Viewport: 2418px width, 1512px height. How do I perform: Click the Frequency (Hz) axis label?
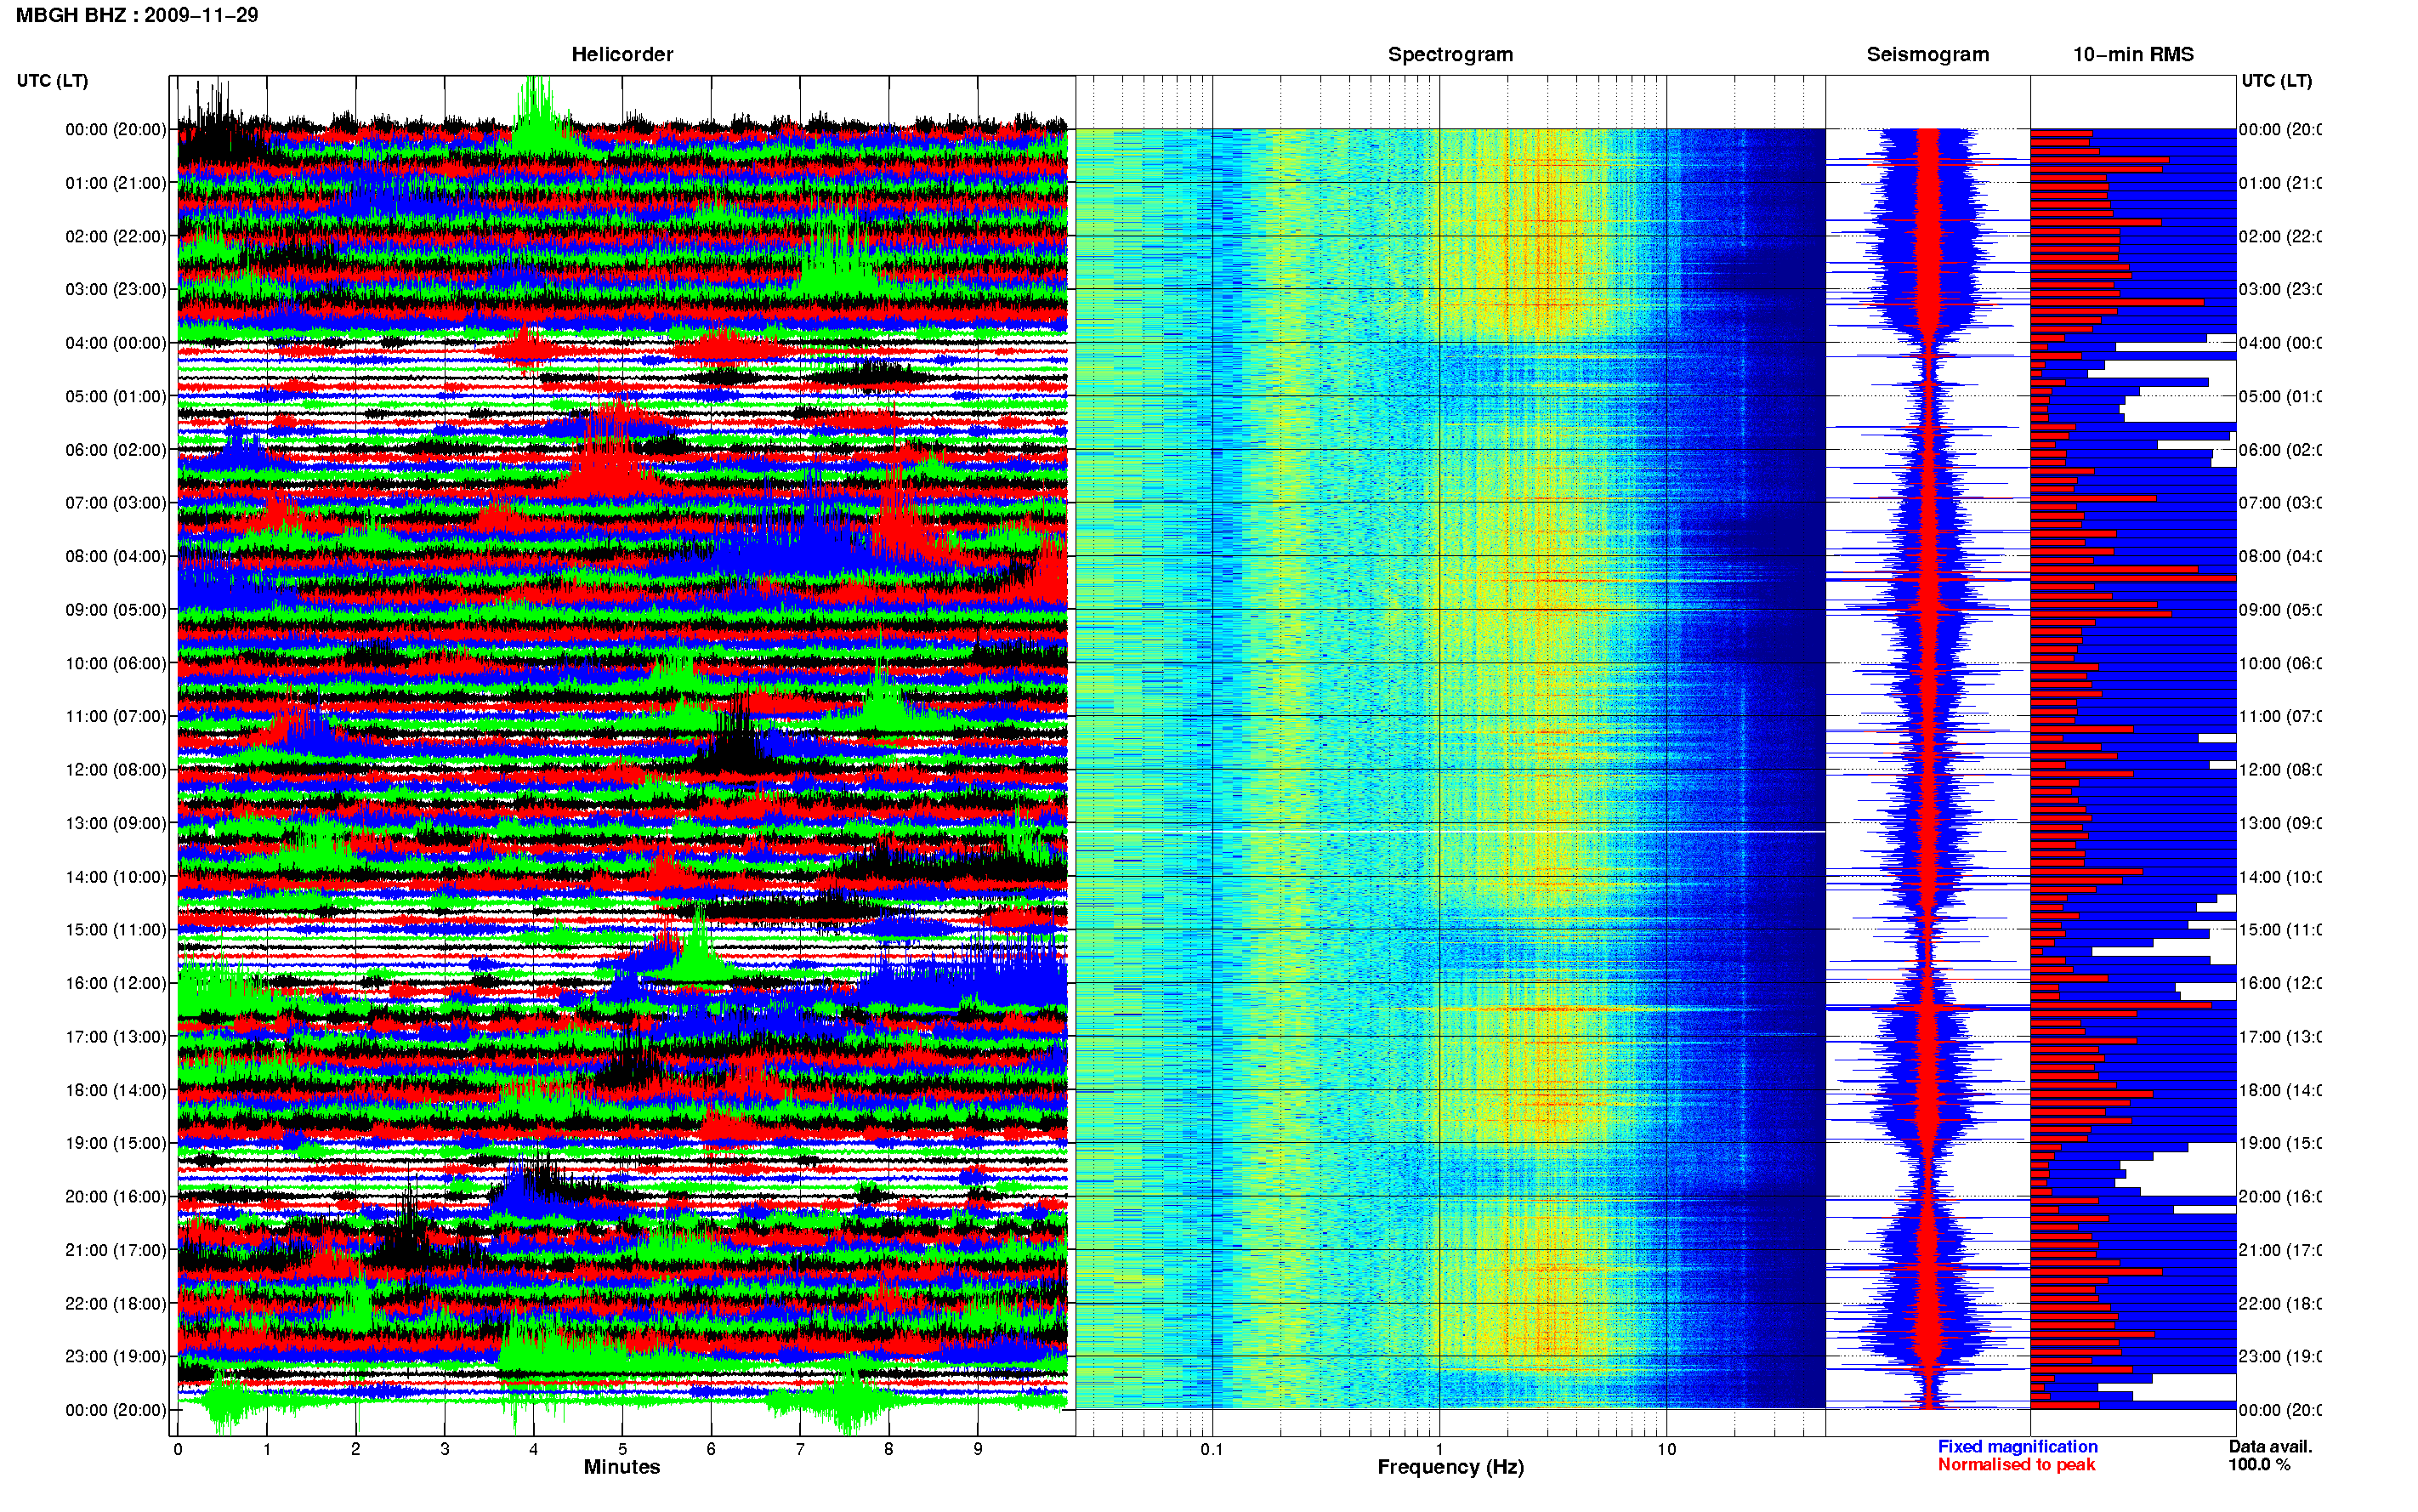coord(1450,1467)
